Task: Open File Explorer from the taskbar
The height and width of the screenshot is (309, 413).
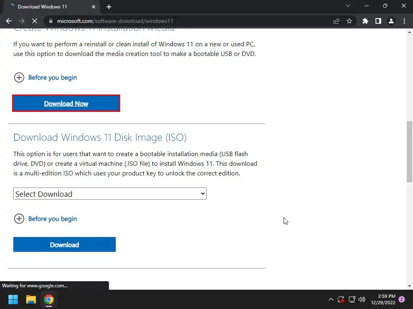Action: [x=31, y=299]
